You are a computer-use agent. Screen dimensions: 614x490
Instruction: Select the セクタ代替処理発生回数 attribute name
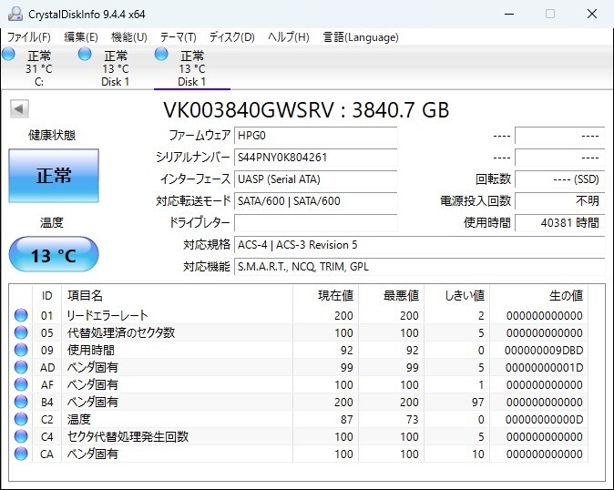(x=128, y=436)
